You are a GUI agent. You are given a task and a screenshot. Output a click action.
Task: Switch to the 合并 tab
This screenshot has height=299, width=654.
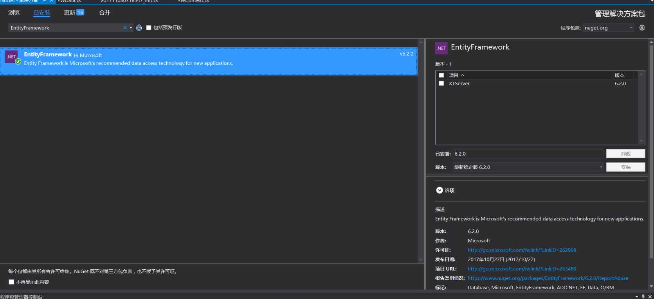pos(104,13)
